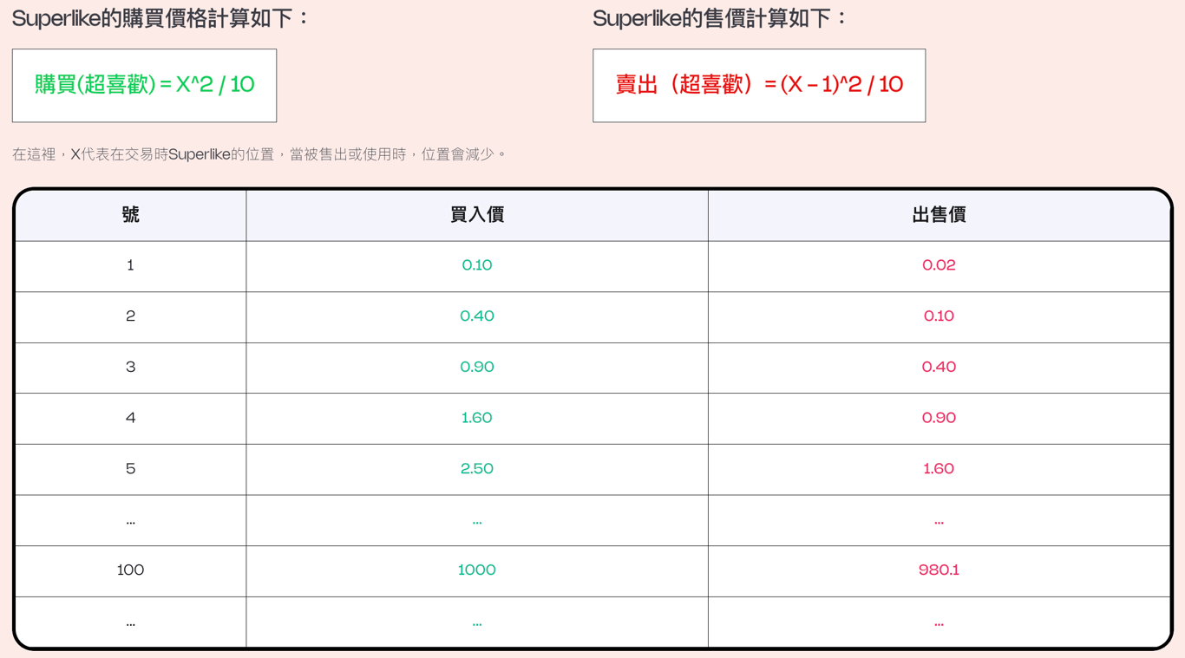Click the green buy formula box
The image size is (1185, 658).
144,85
